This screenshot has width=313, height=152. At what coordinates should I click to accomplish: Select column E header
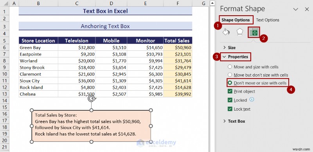pyautogui.click(x=145, y=3)
